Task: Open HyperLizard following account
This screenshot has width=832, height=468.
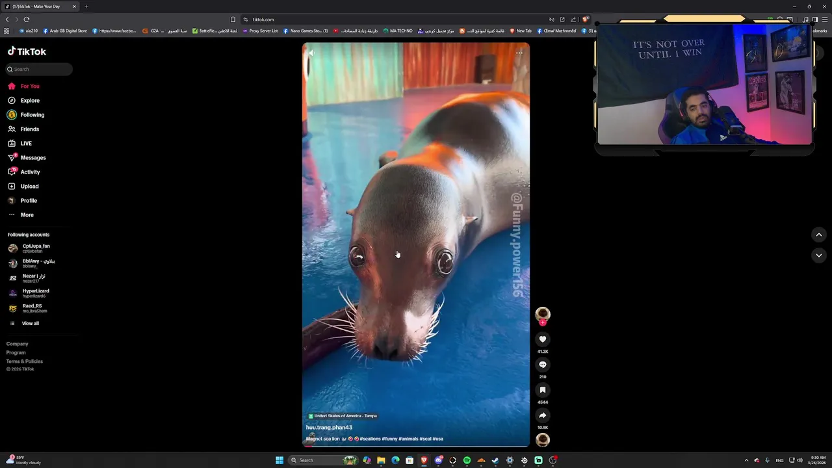Action: pyautogui.click(x=29, y=293)
